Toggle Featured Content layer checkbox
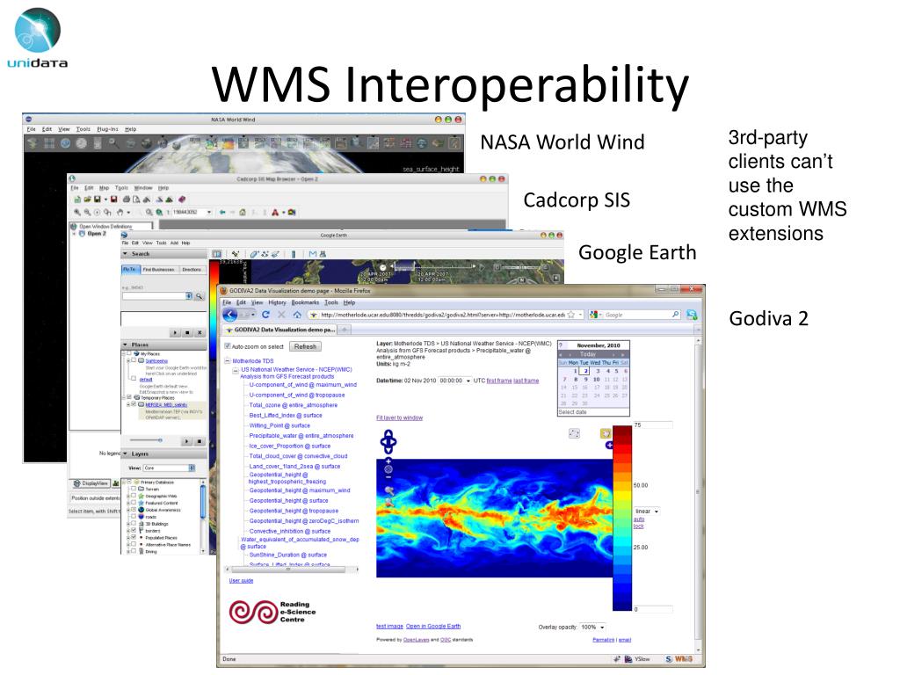This screenshot has width=900, height=675. click(134, 503)
